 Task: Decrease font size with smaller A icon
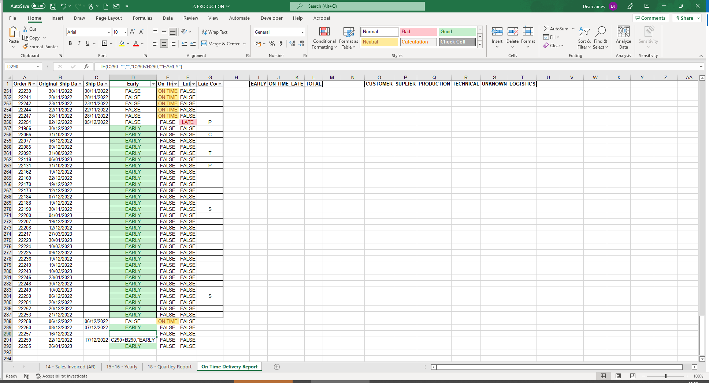(x=142, y=32)
